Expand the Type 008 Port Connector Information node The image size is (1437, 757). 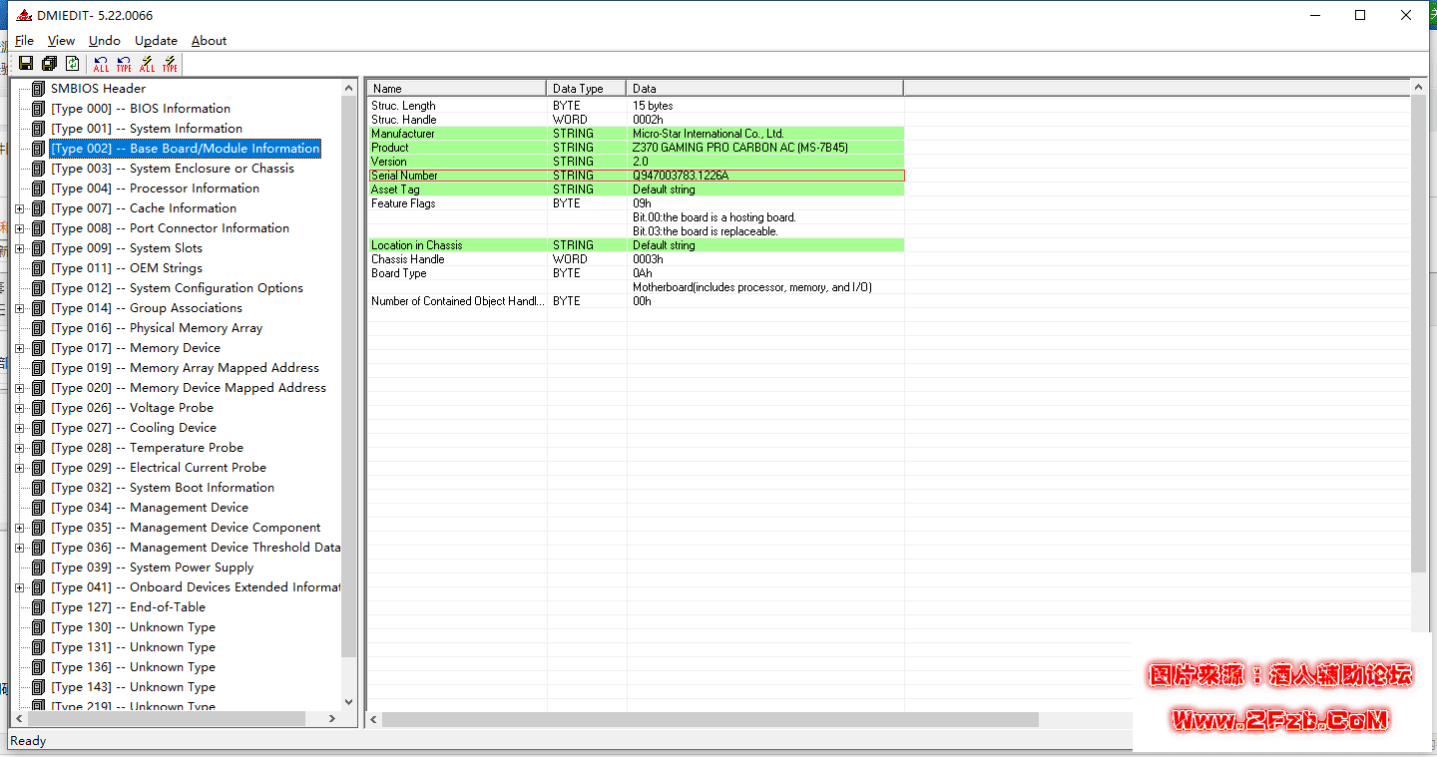pyautogui.click(x=20, y=228)
